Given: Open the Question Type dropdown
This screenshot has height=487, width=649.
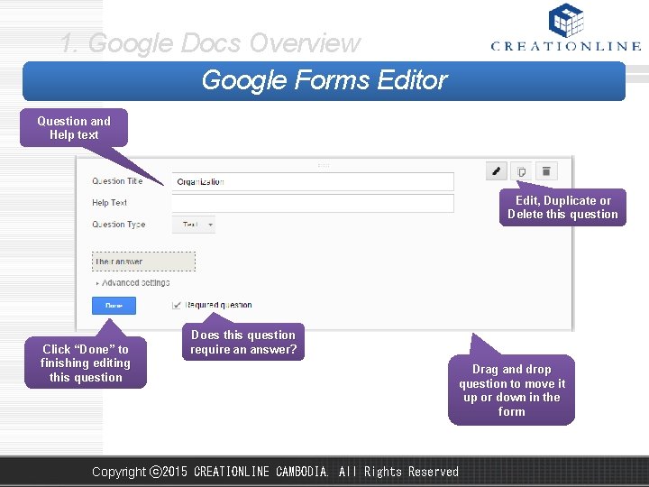Looking at the screenshot, I should (x=194, y=225).
